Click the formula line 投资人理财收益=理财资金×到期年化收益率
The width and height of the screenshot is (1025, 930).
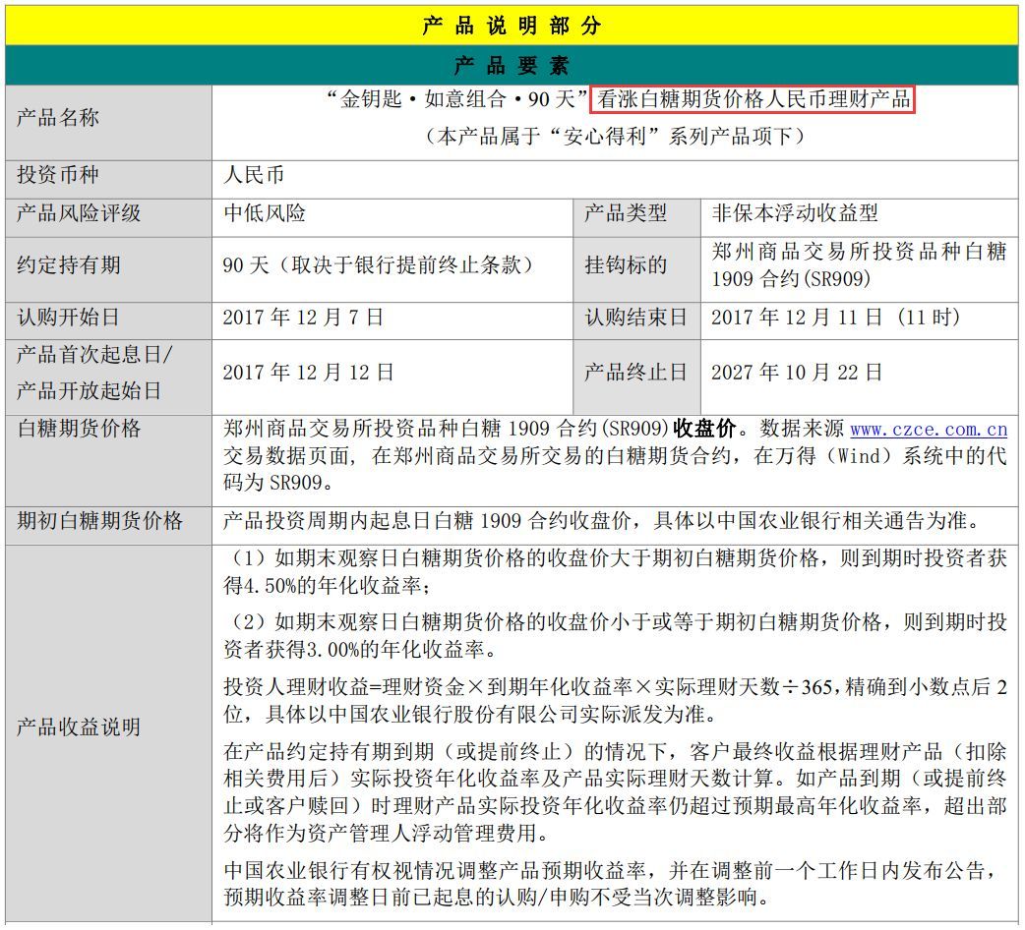(x=428, y=687)
